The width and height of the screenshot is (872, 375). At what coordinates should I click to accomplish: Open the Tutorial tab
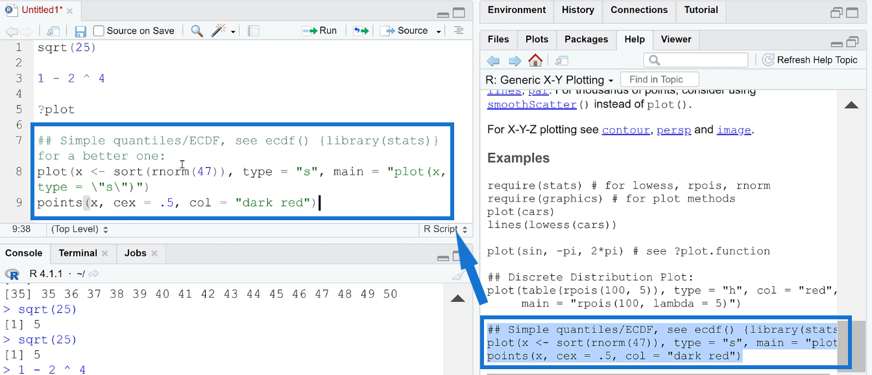click(701, 10)
